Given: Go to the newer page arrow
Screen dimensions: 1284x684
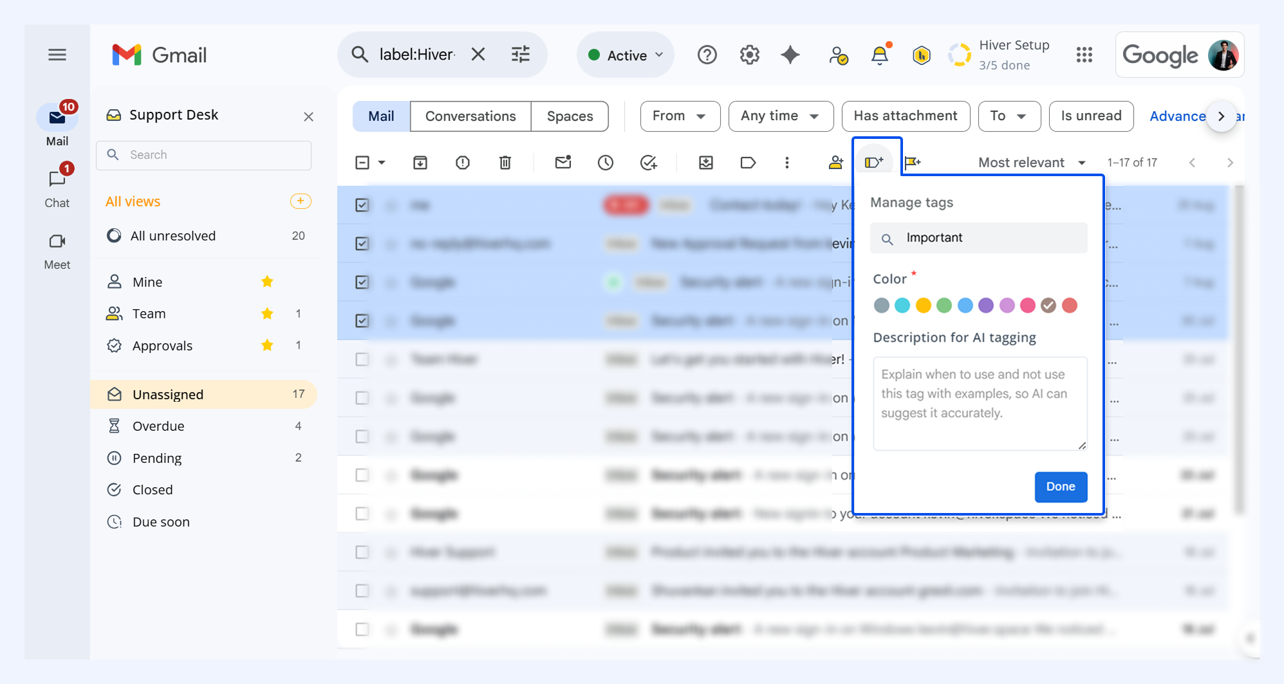Looking at the screenshot, I should click(1193, 163).
